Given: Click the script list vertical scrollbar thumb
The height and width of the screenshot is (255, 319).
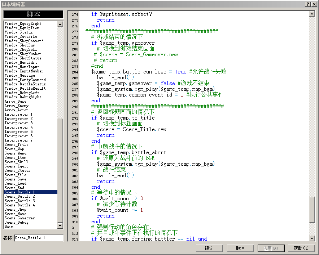Looking at the screenshot, I should pyautogui.click(x=60, y=170).
